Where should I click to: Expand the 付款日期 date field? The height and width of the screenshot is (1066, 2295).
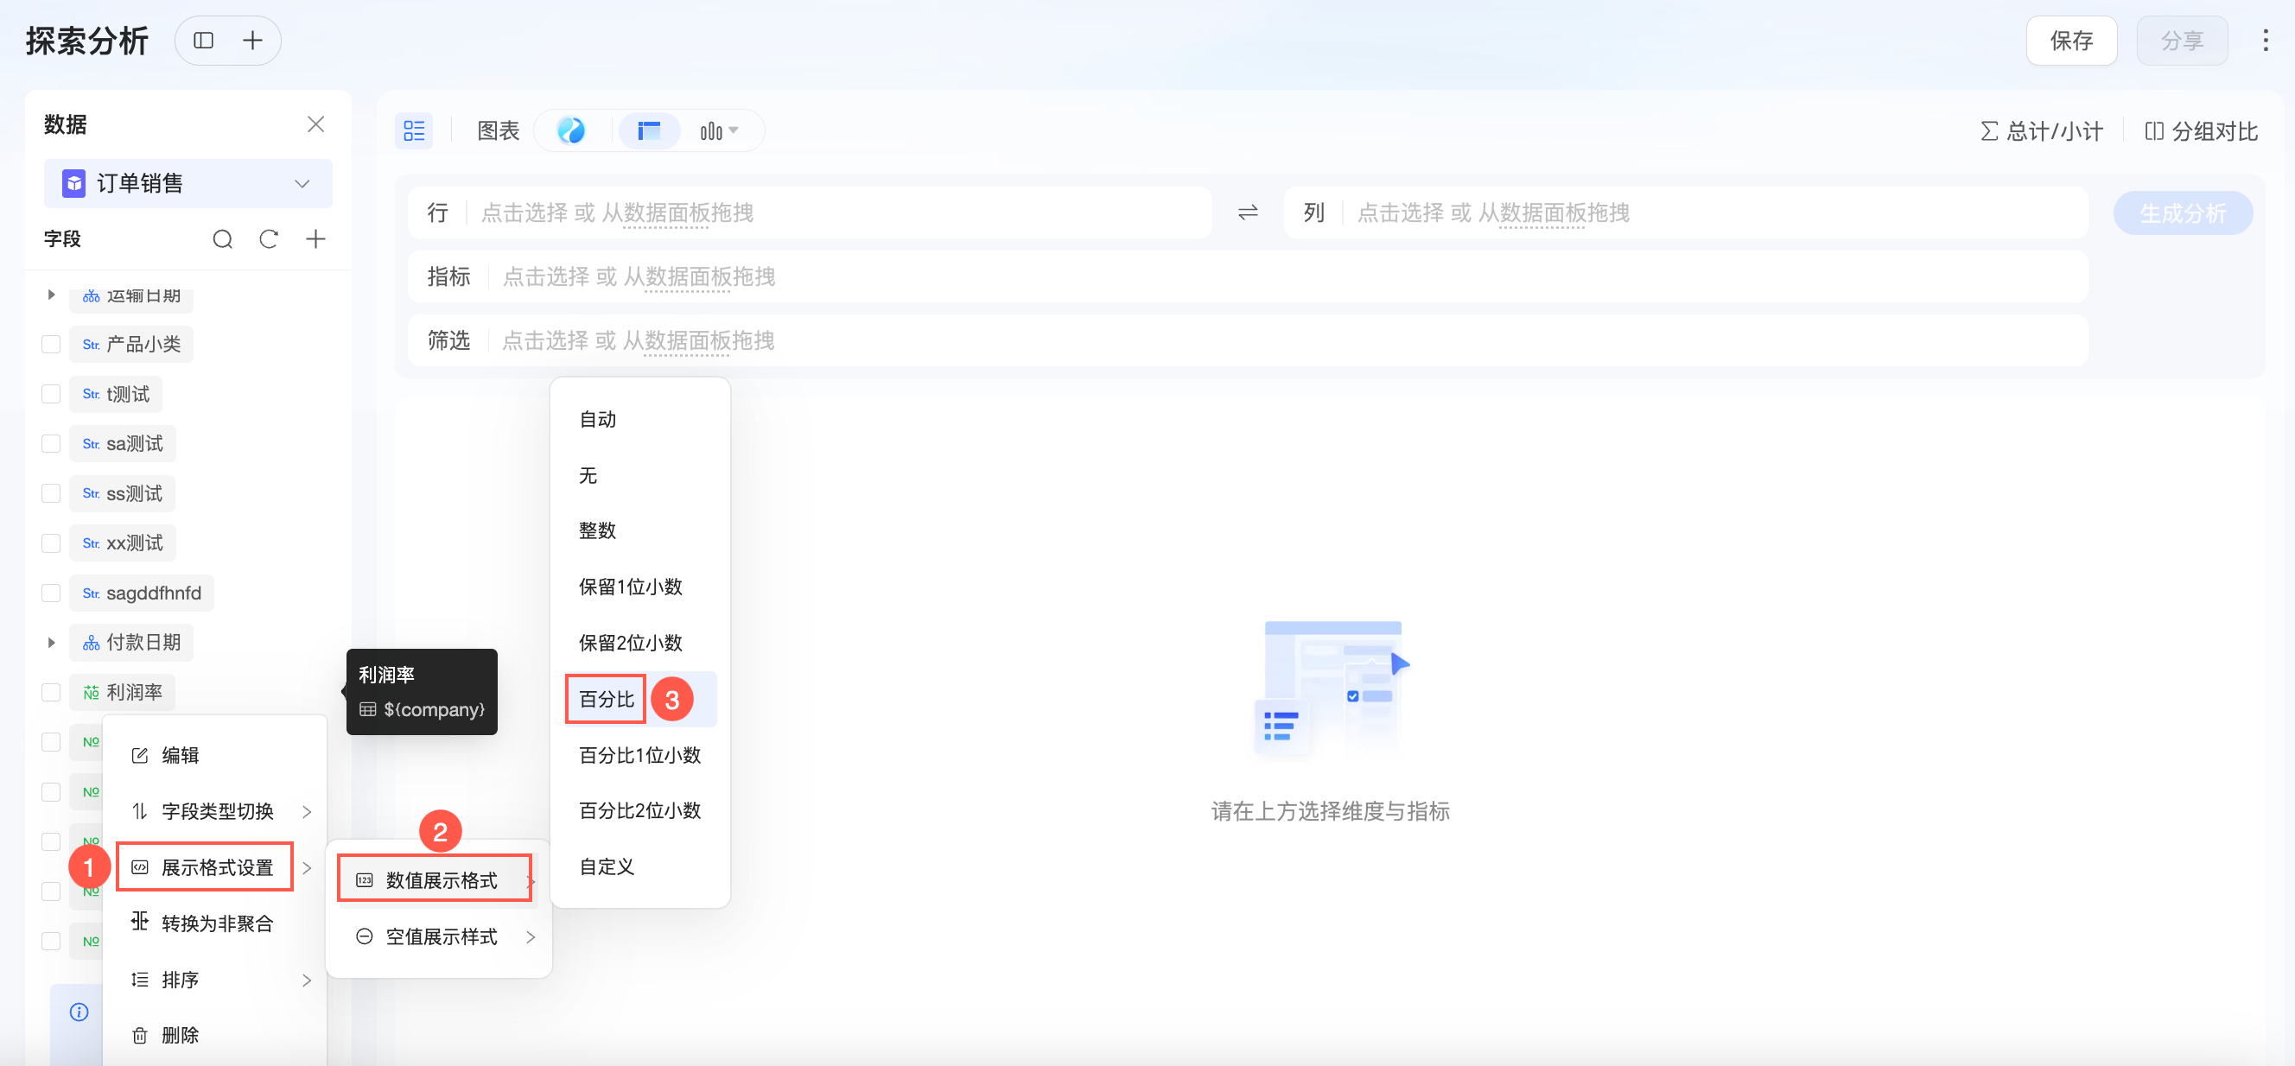point(52,642)
